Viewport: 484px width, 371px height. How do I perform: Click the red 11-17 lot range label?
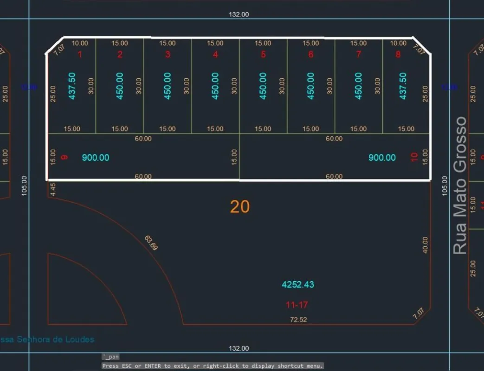(x=297, y=305)
